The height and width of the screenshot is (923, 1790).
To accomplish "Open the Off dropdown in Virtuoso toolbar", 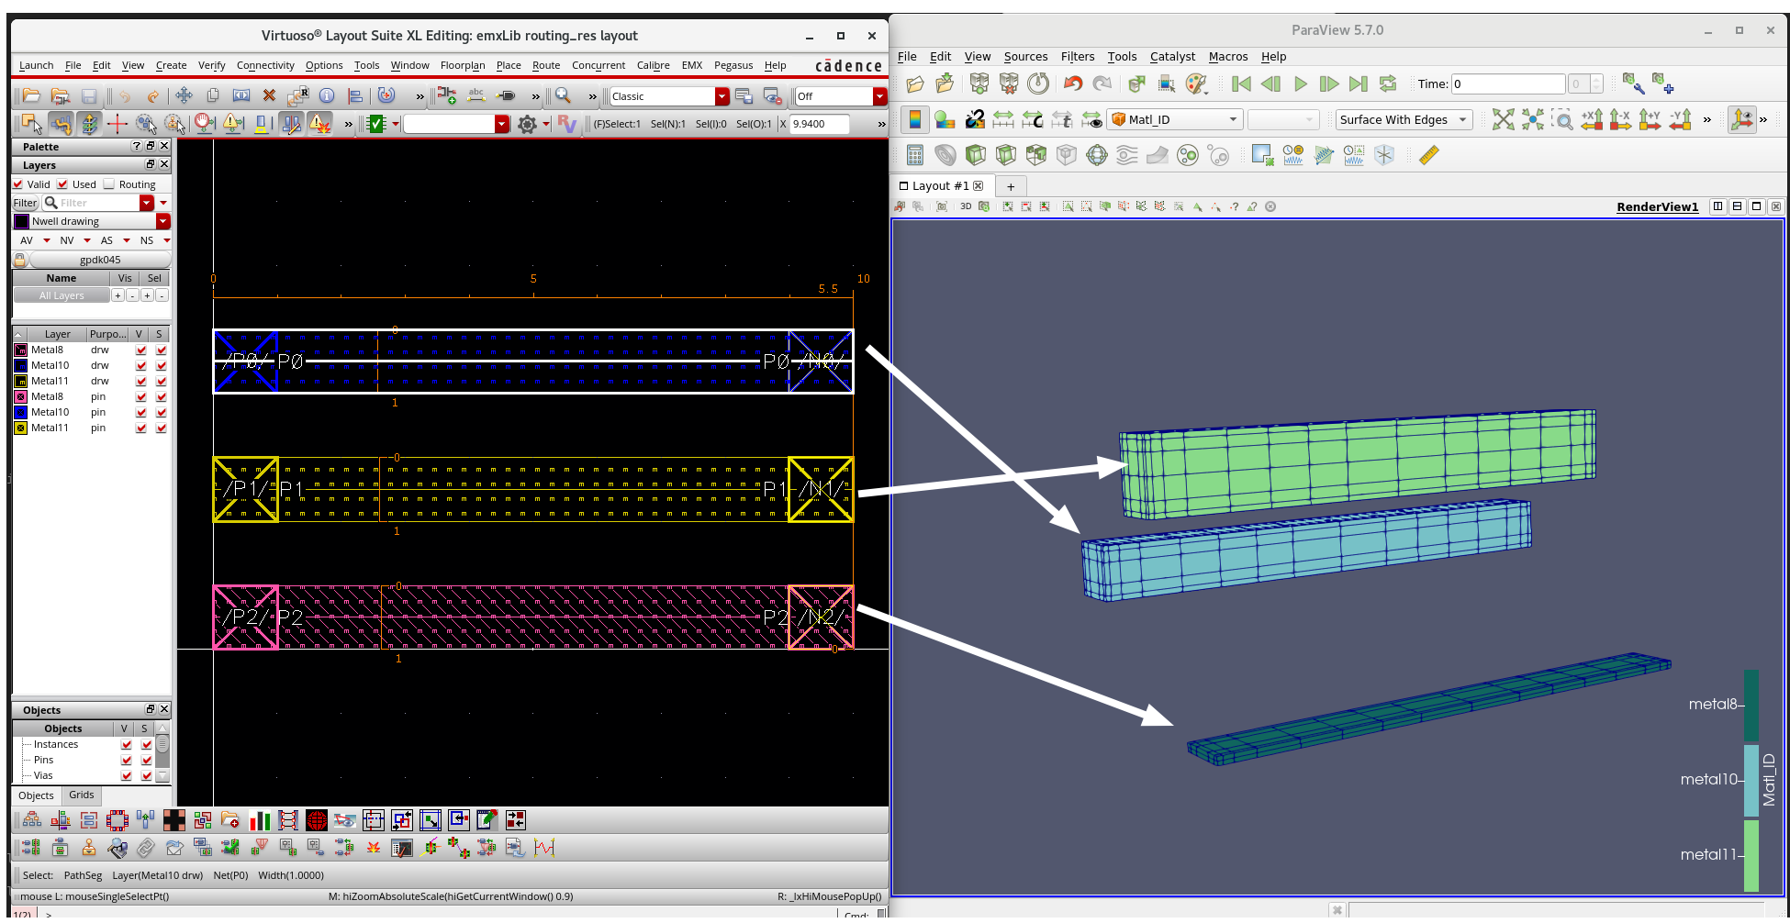I will coord(879,96).
